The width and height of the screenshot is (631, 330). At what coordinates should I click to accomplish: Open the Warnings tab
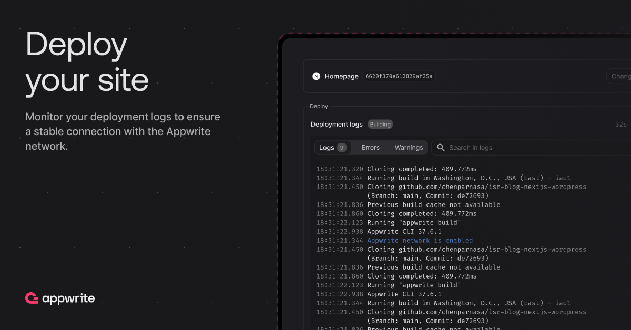coord(409,148)
